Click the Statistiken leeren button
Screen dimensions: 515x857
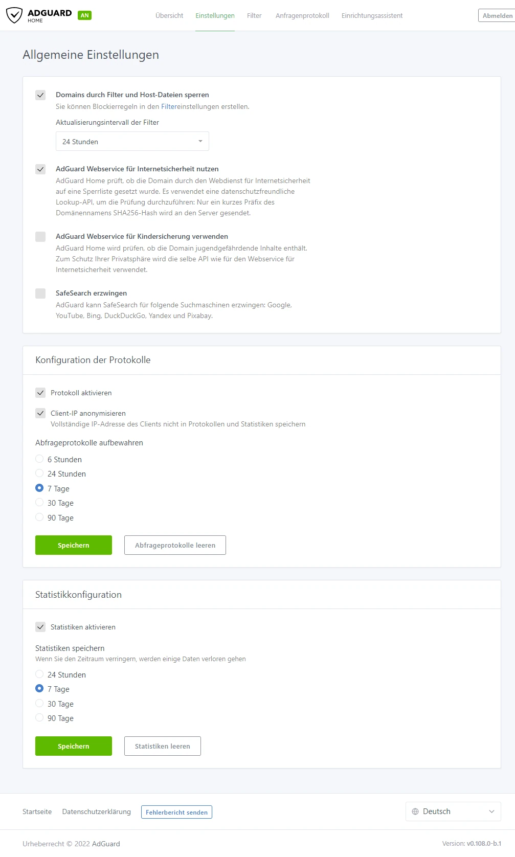point(163,746)
